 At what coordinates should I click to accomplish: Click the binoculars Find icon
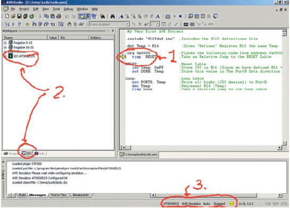[113, 16]
